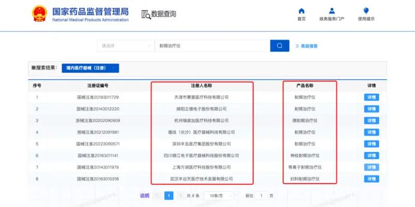Select the 境内医疗器械（注册） result tab

pos(90,68)
